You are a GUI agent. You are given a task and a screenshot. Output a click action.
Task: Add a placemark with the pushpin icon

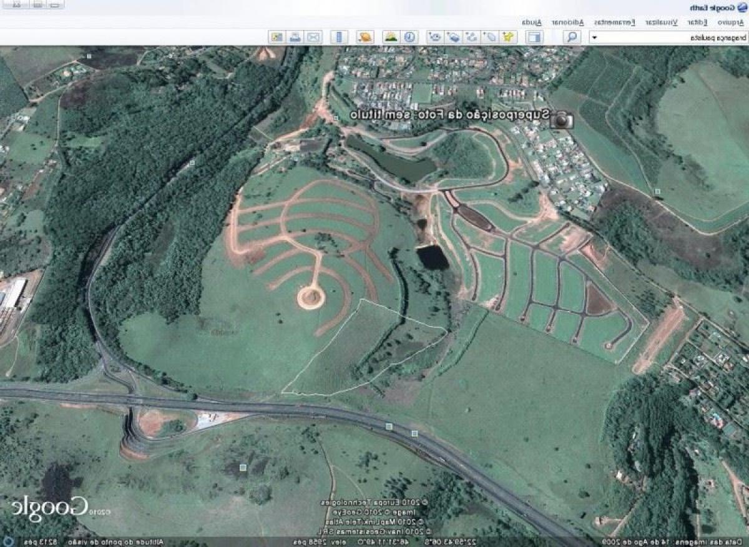[x=509, y=37]
